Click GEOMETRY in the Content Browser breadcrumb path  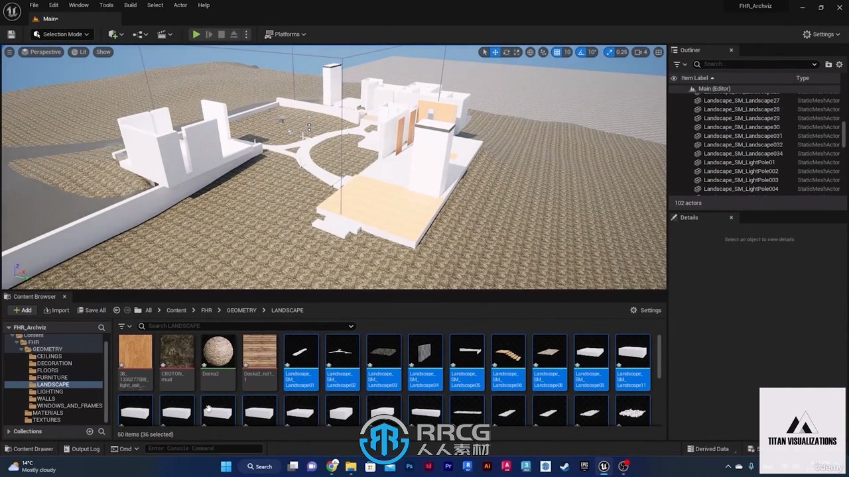click(x=241, y=310)
